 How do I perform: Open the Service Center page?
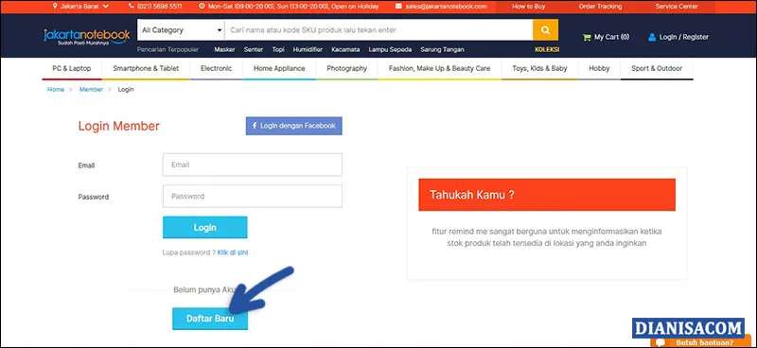tap(676, 7)
